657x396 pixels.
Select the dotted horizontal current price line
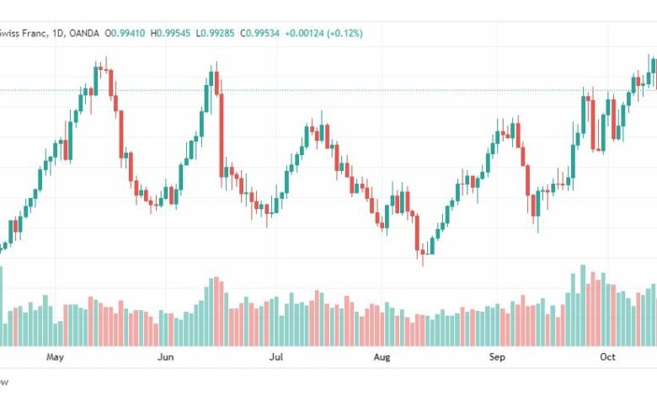click(x=328, y=90)
